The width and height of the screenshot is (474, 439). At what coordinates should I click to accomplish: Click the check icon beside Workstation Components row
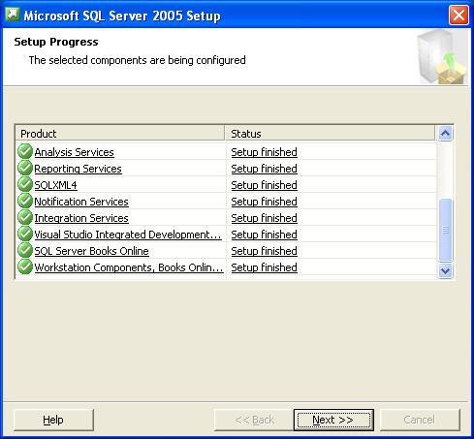click(25, 267)
